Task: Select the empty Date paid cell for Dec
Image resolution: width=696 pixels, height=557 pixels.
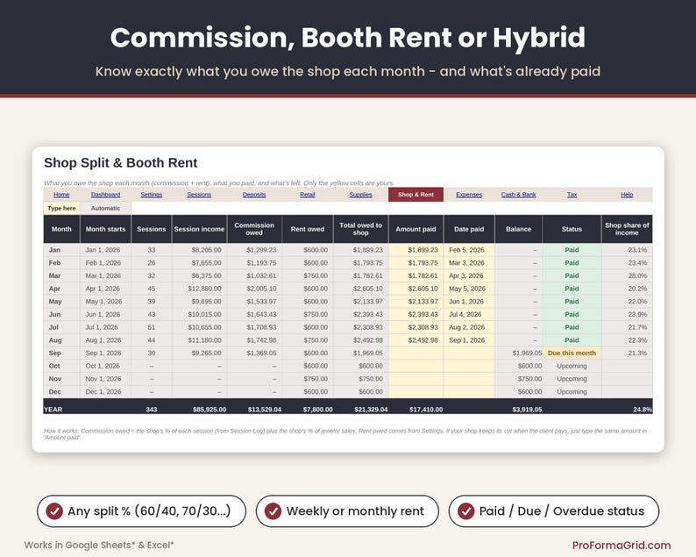Action: click(x=469, y=392)
